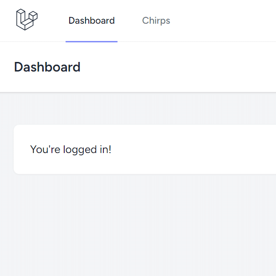The height and width of the screenshot is (276, 276).
Task: Click the L-shaped part of the logo
Action: pos(23,21)
